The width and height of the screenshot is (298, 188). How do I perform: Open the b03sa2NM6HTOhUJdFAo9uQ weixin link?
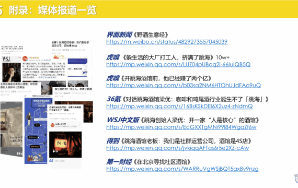tap(184, 86)
